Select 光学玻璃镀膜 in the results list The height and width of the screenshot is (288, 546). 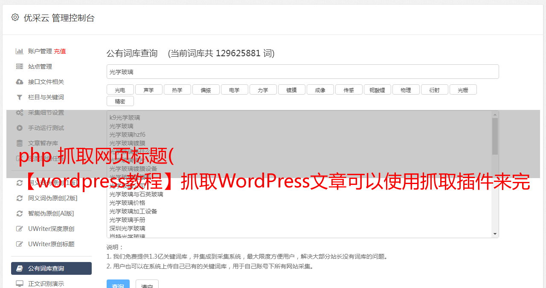tap(127, 143)
